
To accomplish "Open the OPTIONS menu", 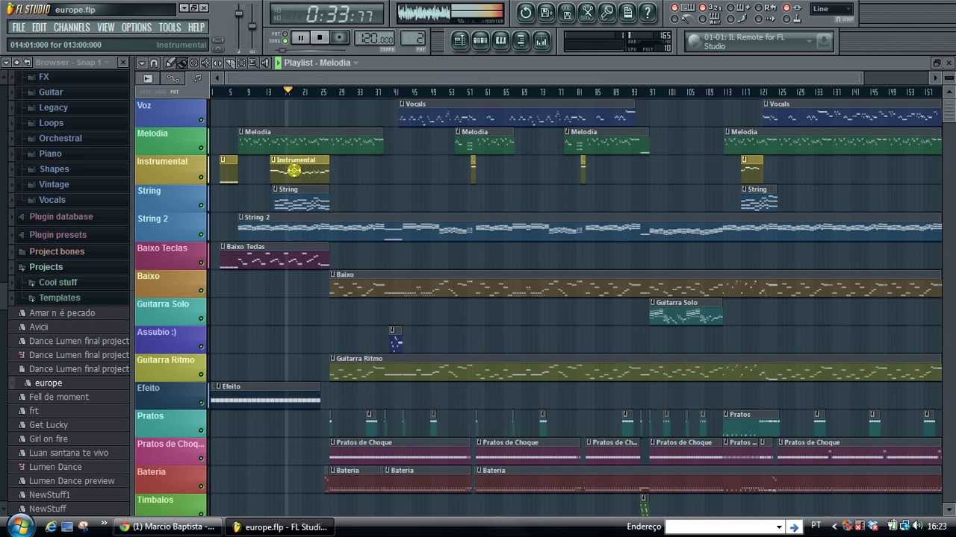I will click(x=137, y=27).
